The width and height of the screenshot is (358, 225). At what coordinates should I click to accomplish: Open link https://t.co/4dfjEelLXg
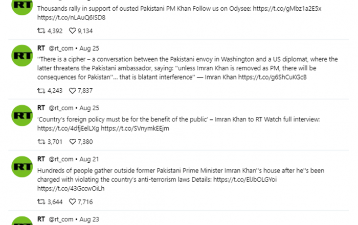point(68,128)
